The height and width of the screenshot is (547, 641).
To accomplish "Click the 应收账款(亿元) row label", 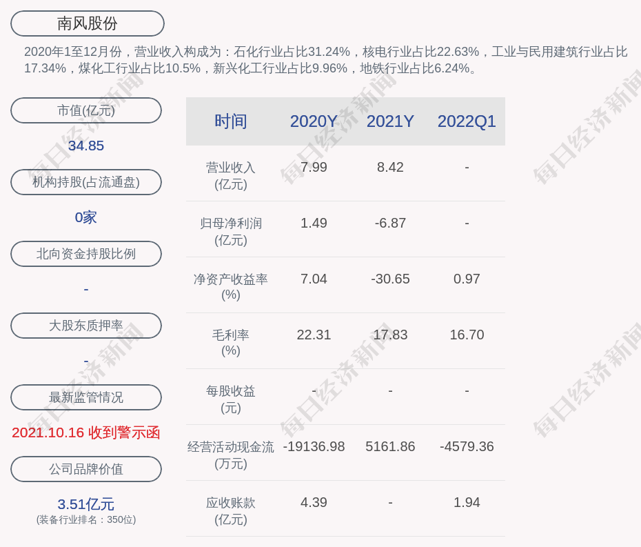I will (231, 510).
